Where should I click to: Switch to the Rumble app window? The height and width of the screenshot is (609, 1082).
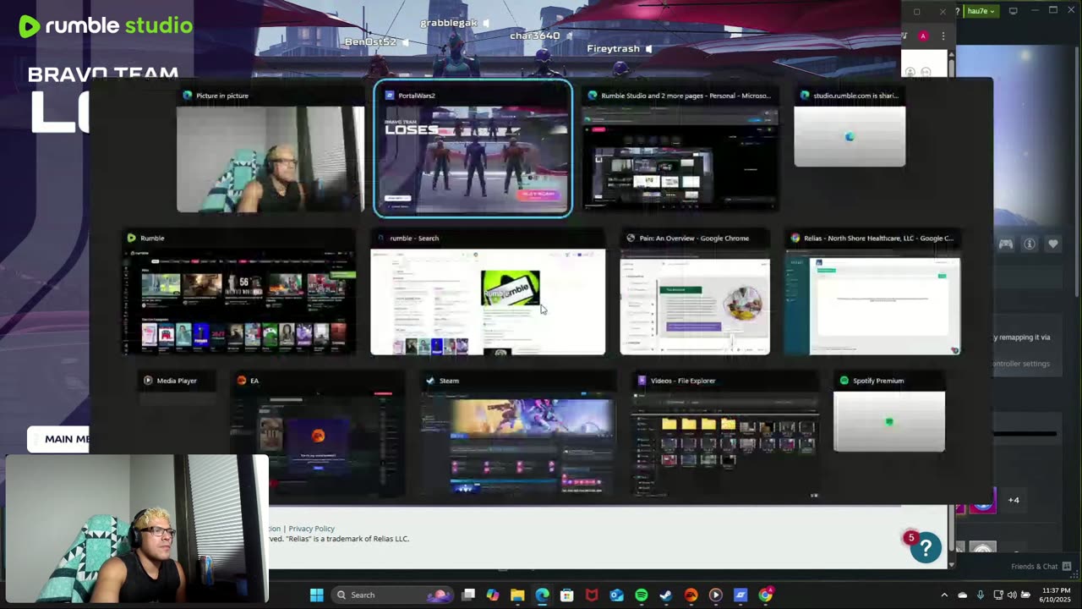point(239,293)
